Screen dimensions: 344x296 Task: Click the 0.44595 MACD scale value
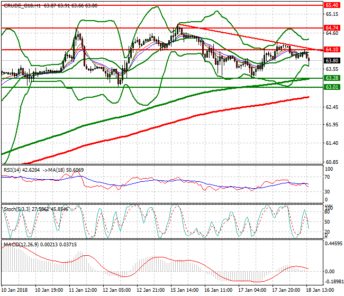coord(333,244)
